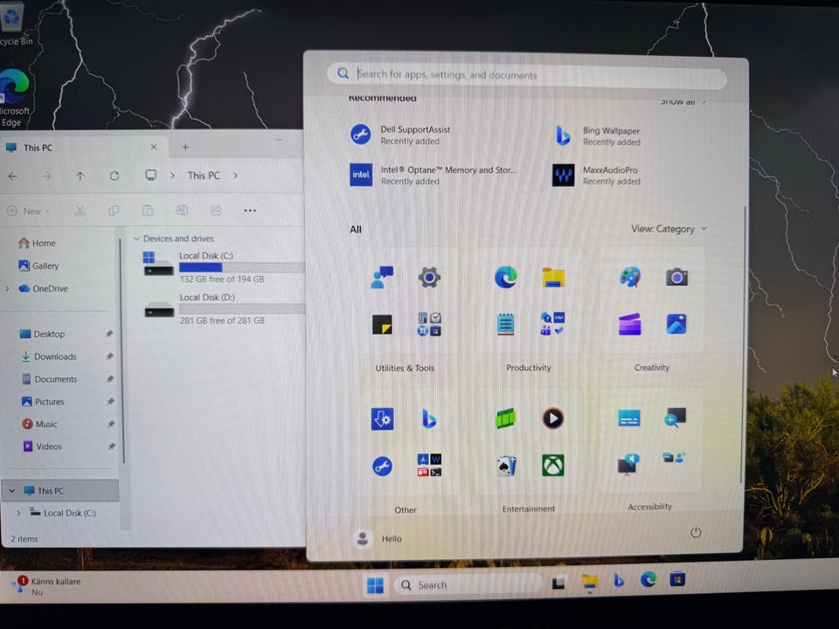This screenshot has height=629, width=839.
Task: Refresh the This PC view
Action: 114,176
